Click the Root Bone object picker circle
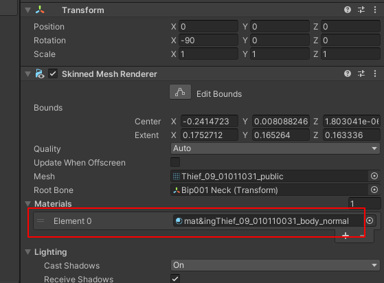 click(374, 190)
